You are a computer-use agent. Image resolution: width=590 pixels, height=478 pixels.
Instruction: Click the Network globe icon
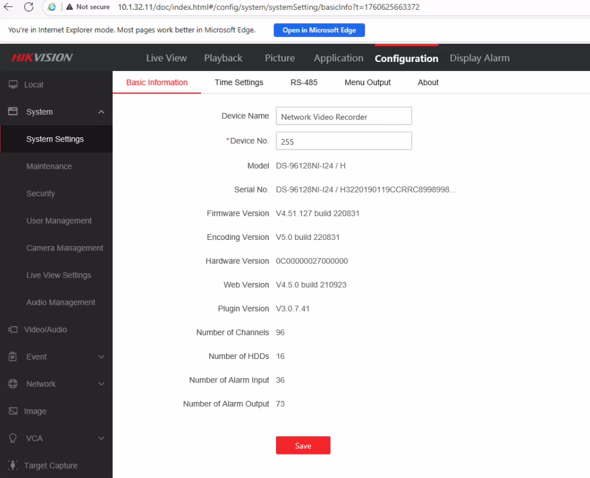click(13, 384)
